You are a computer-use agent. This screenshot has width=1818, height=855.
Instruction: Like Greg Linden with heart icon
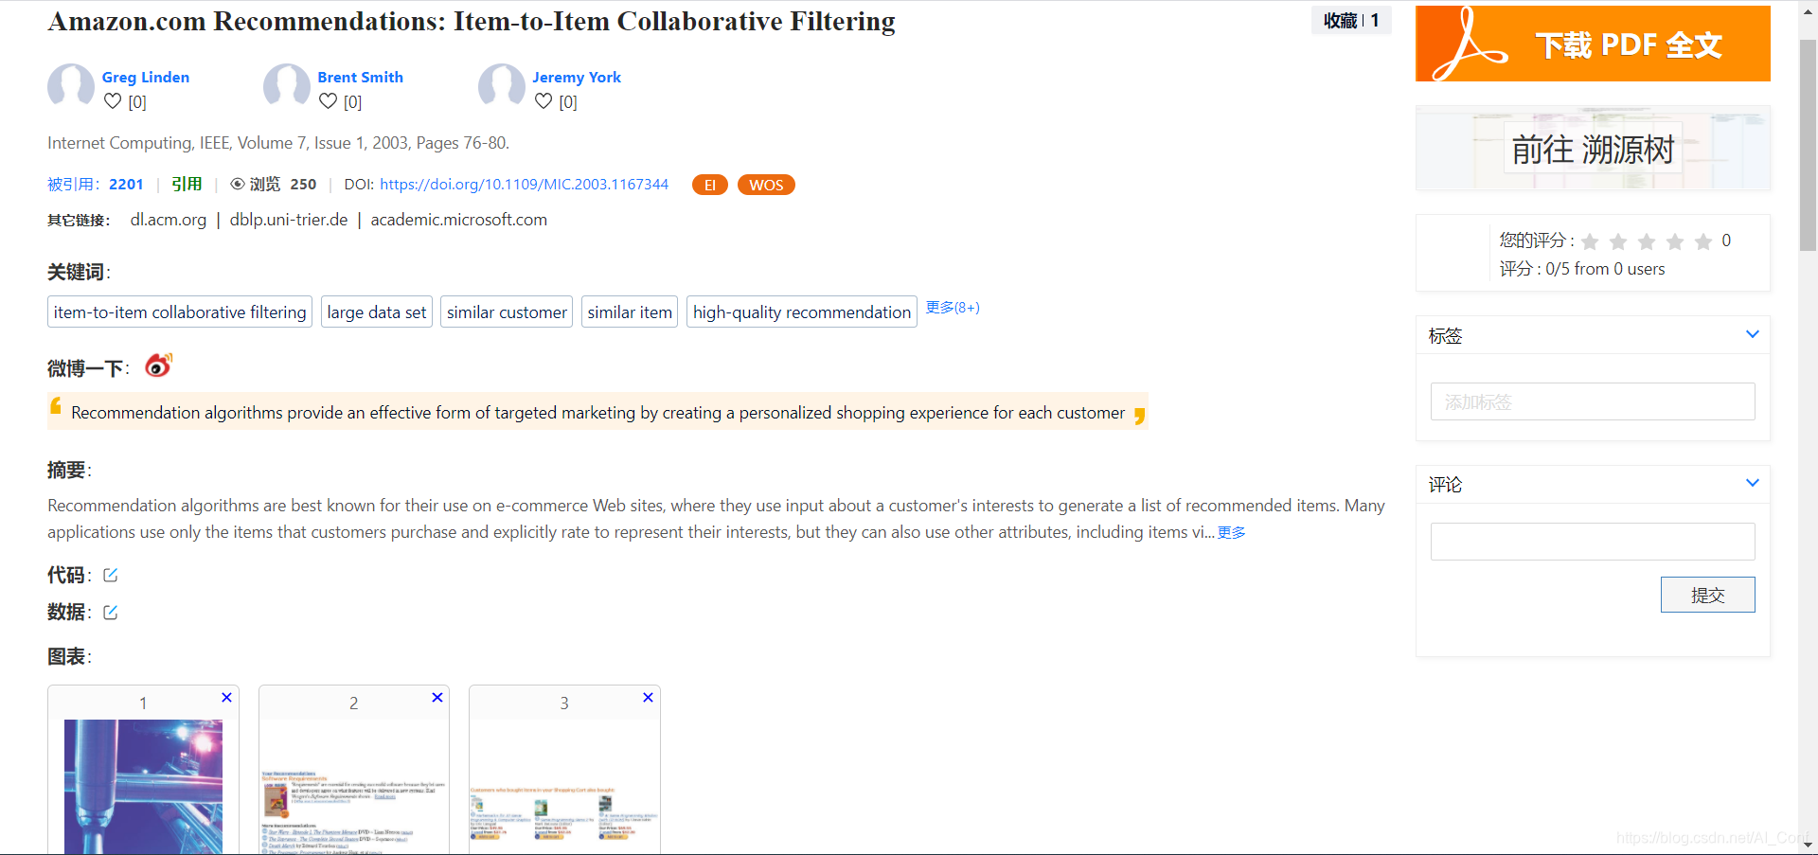[113, 101]
